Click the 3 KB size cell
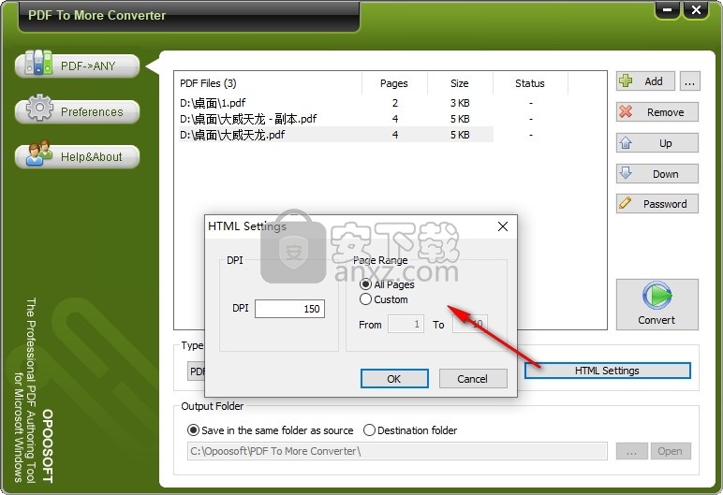 click(x=460, y=103)
